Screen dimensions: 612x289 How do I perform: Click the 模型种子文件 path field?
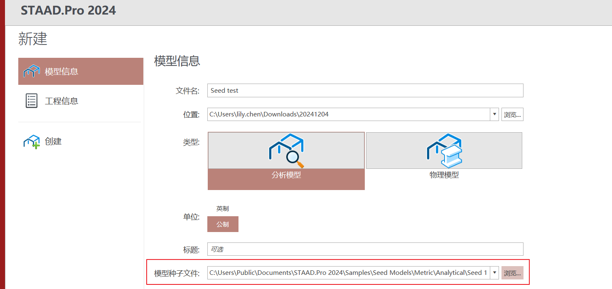point(349,273)
